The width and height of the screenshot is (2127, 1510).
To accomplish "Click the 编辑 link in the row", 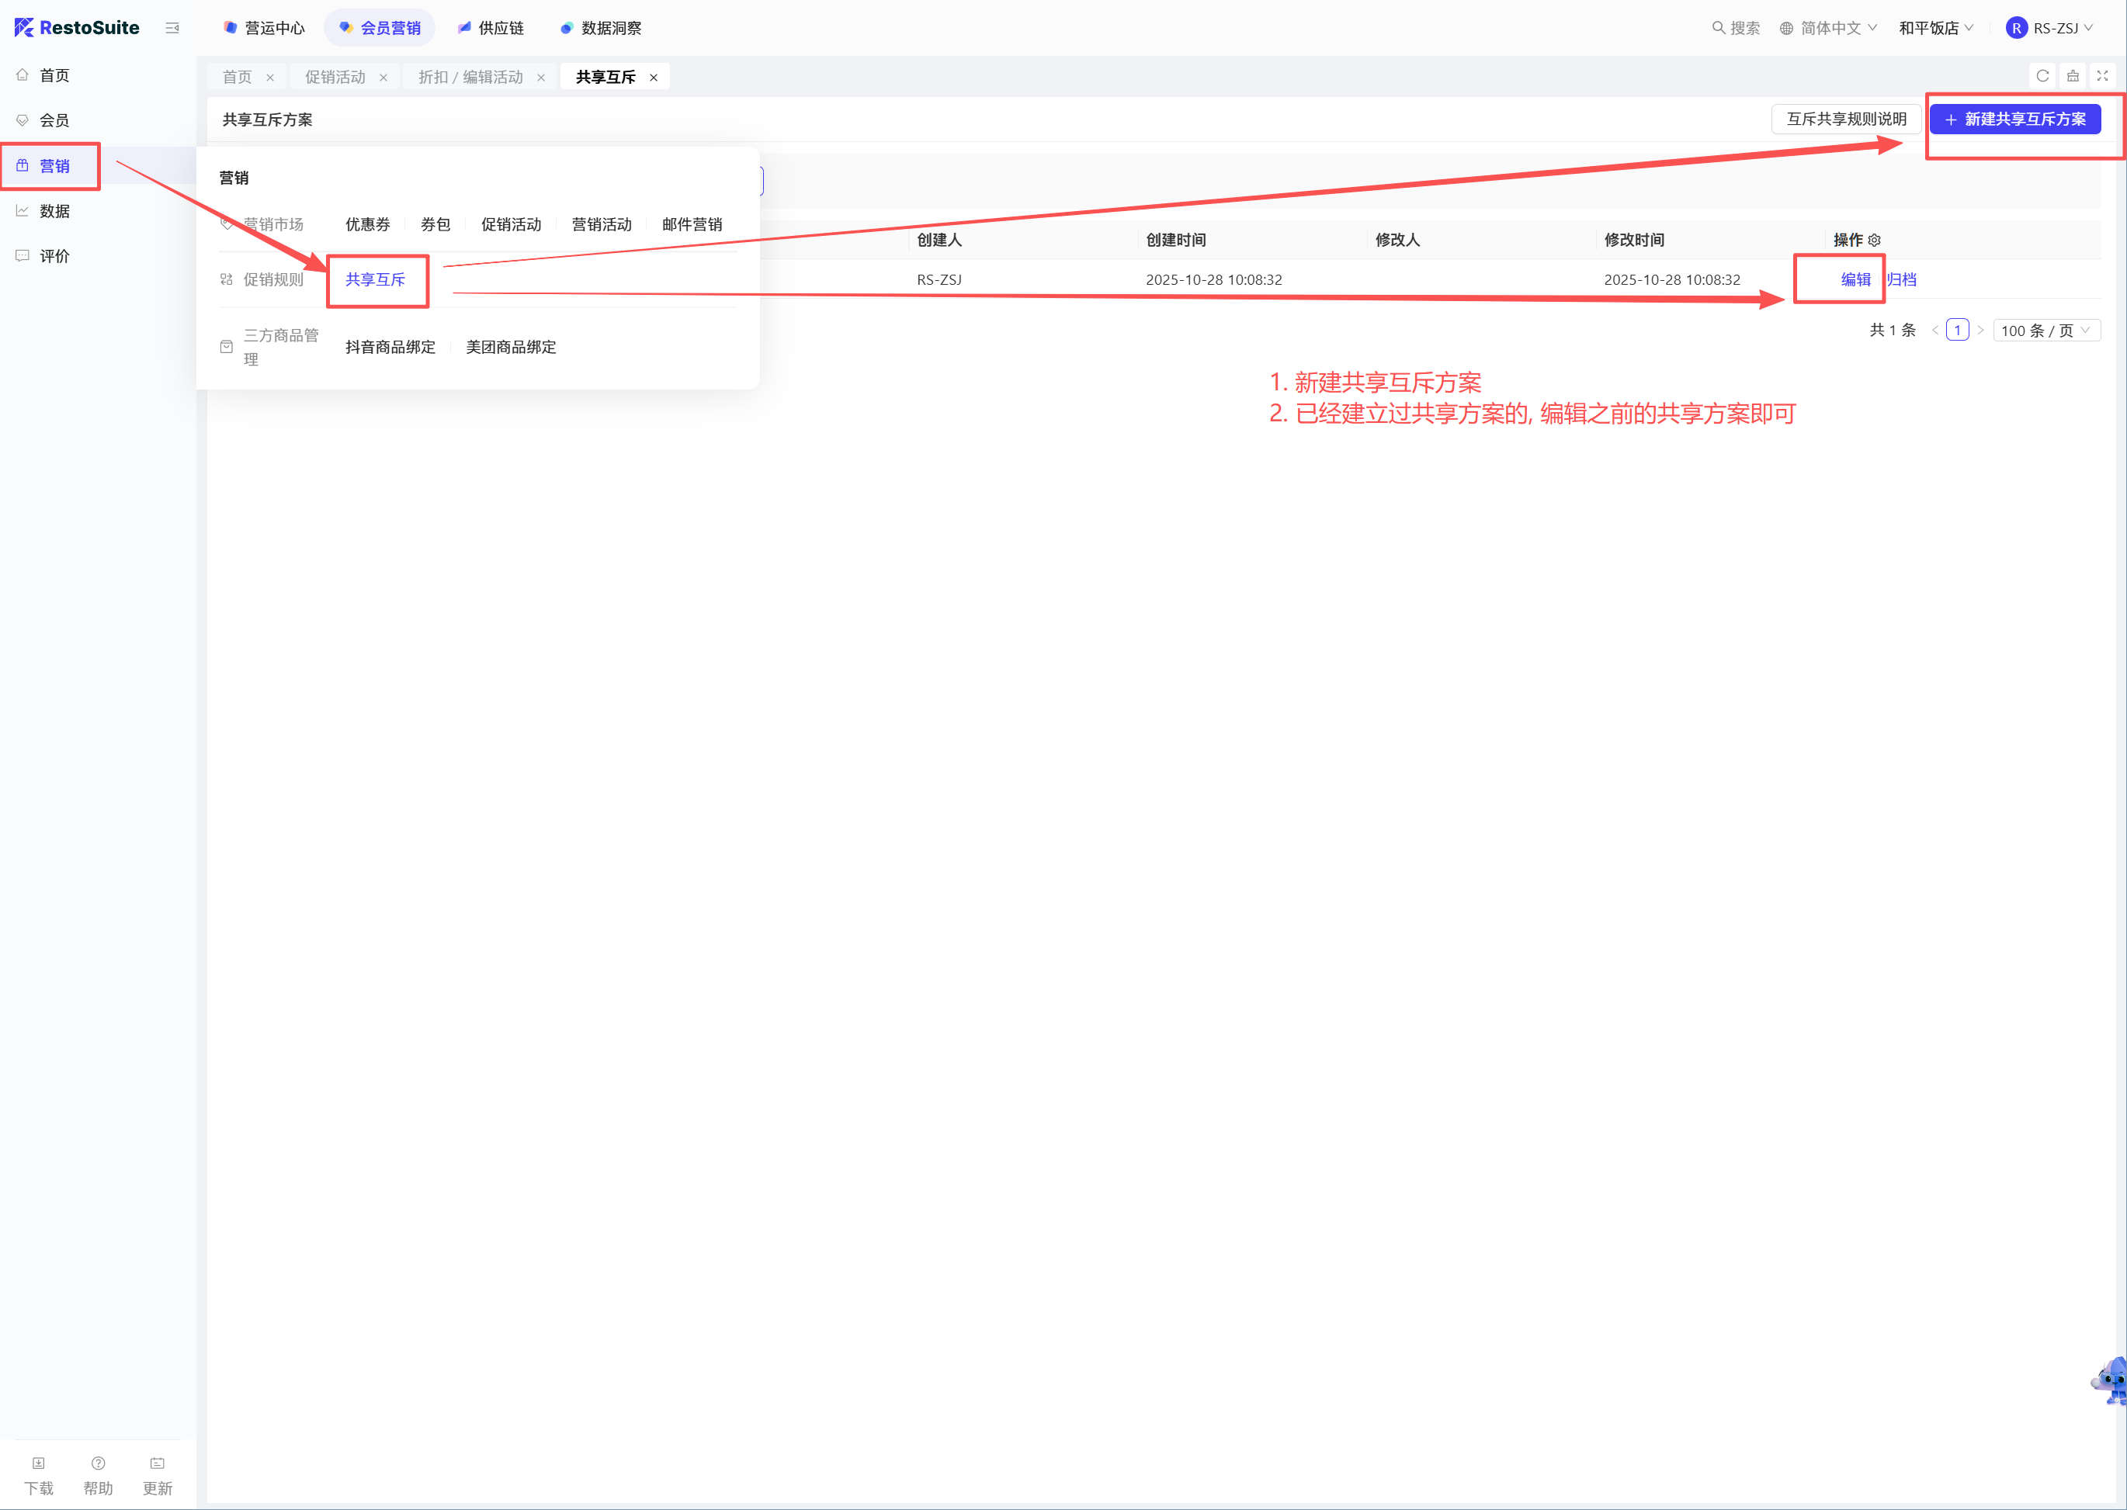I will [x=1855, y=279].
